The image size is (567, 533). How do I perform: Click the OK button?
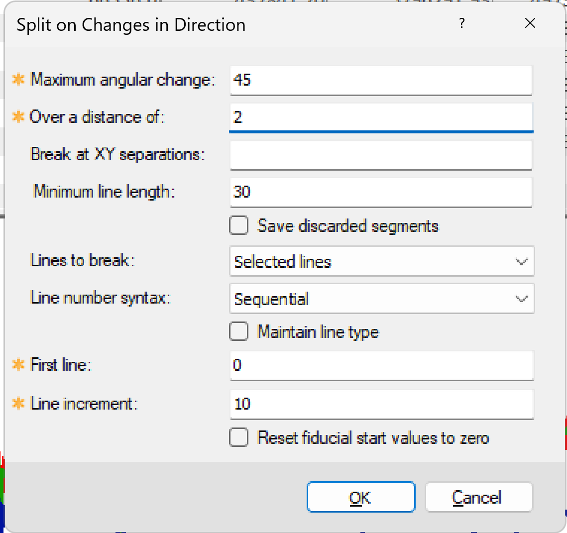[x=361, y=497]
